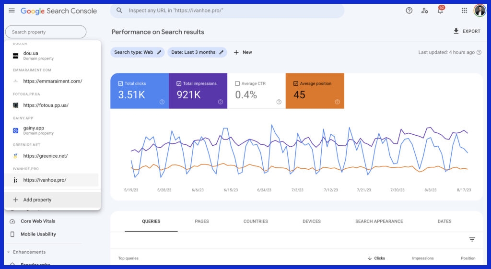Click the fotoua.pp.ua property favicon
The height and width of the screenshot is (269, 491).
(15, 105)
